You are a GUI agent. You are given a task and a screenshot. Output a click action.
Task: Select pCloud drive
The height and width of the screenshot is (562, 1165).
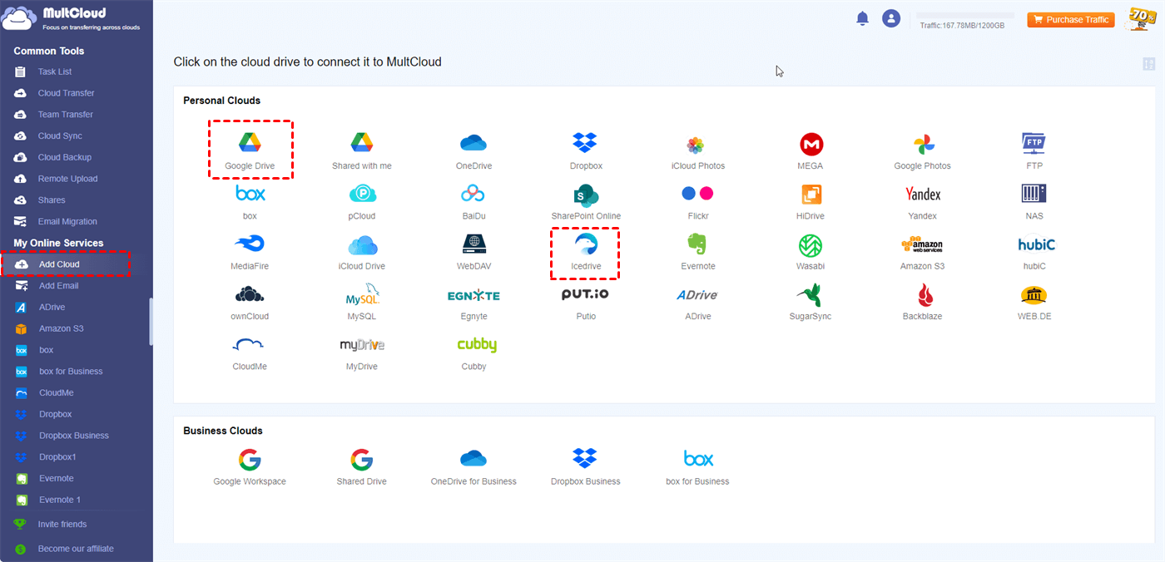(x=362, y=202)
